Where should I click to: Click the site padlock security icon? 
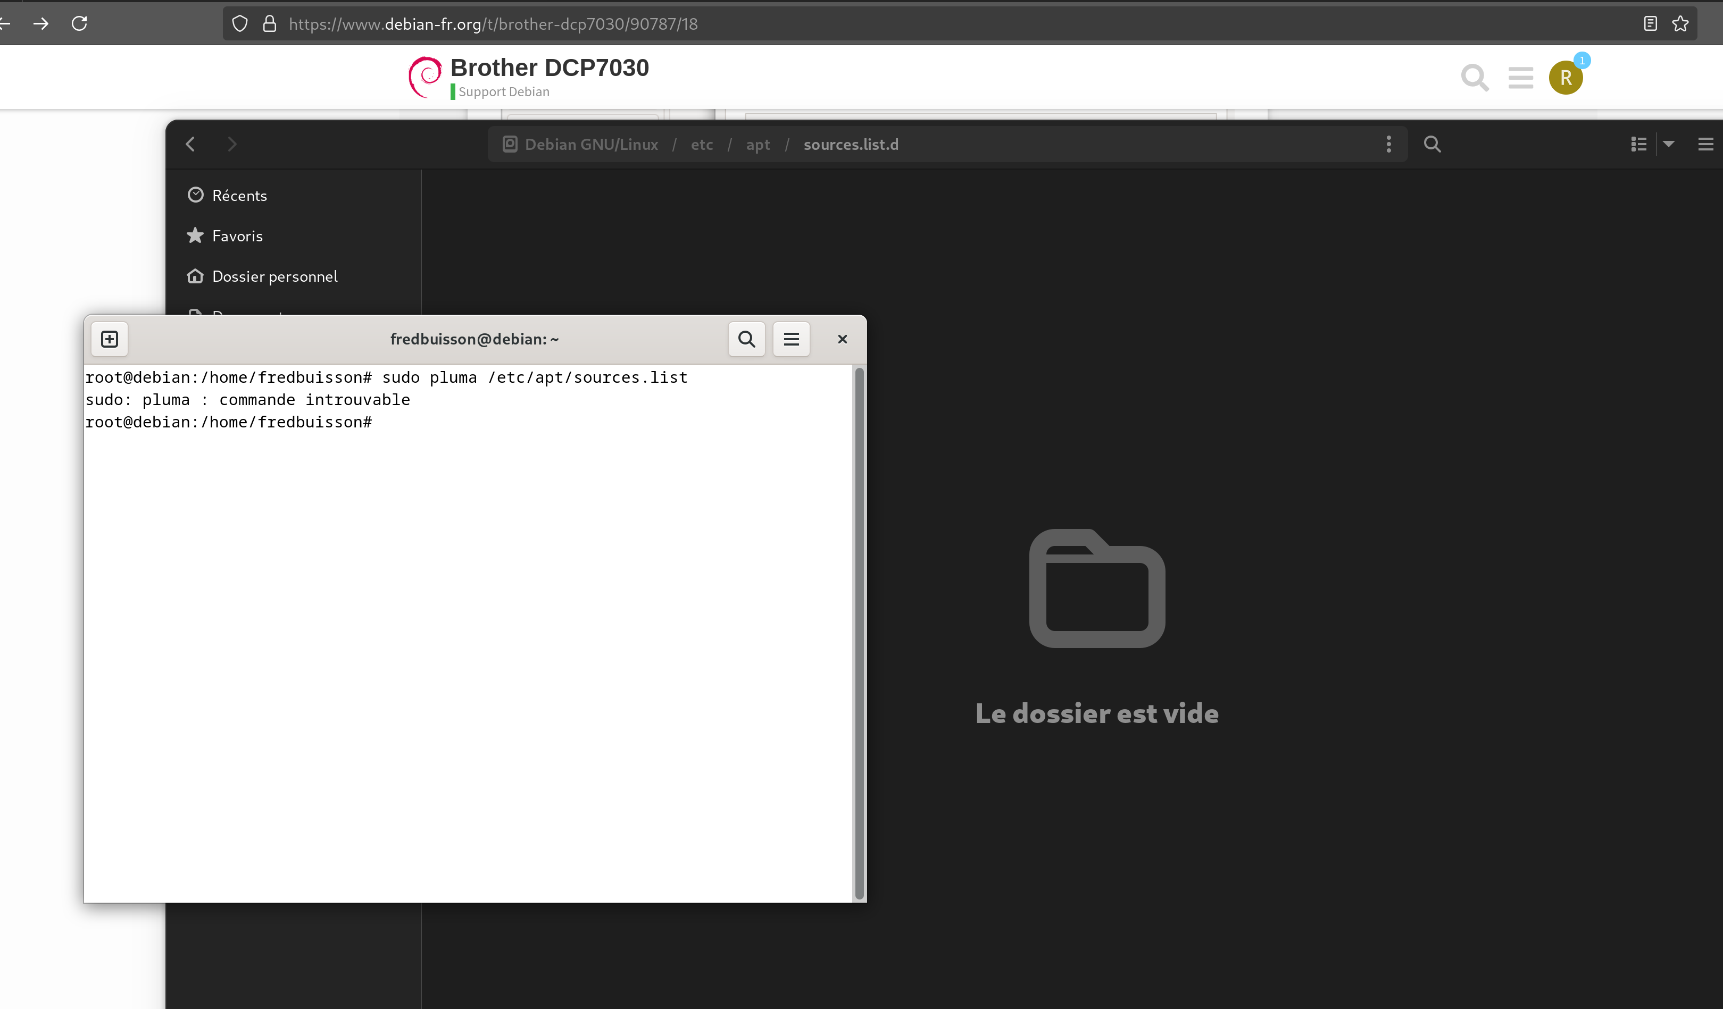click(x=269, y=24)
